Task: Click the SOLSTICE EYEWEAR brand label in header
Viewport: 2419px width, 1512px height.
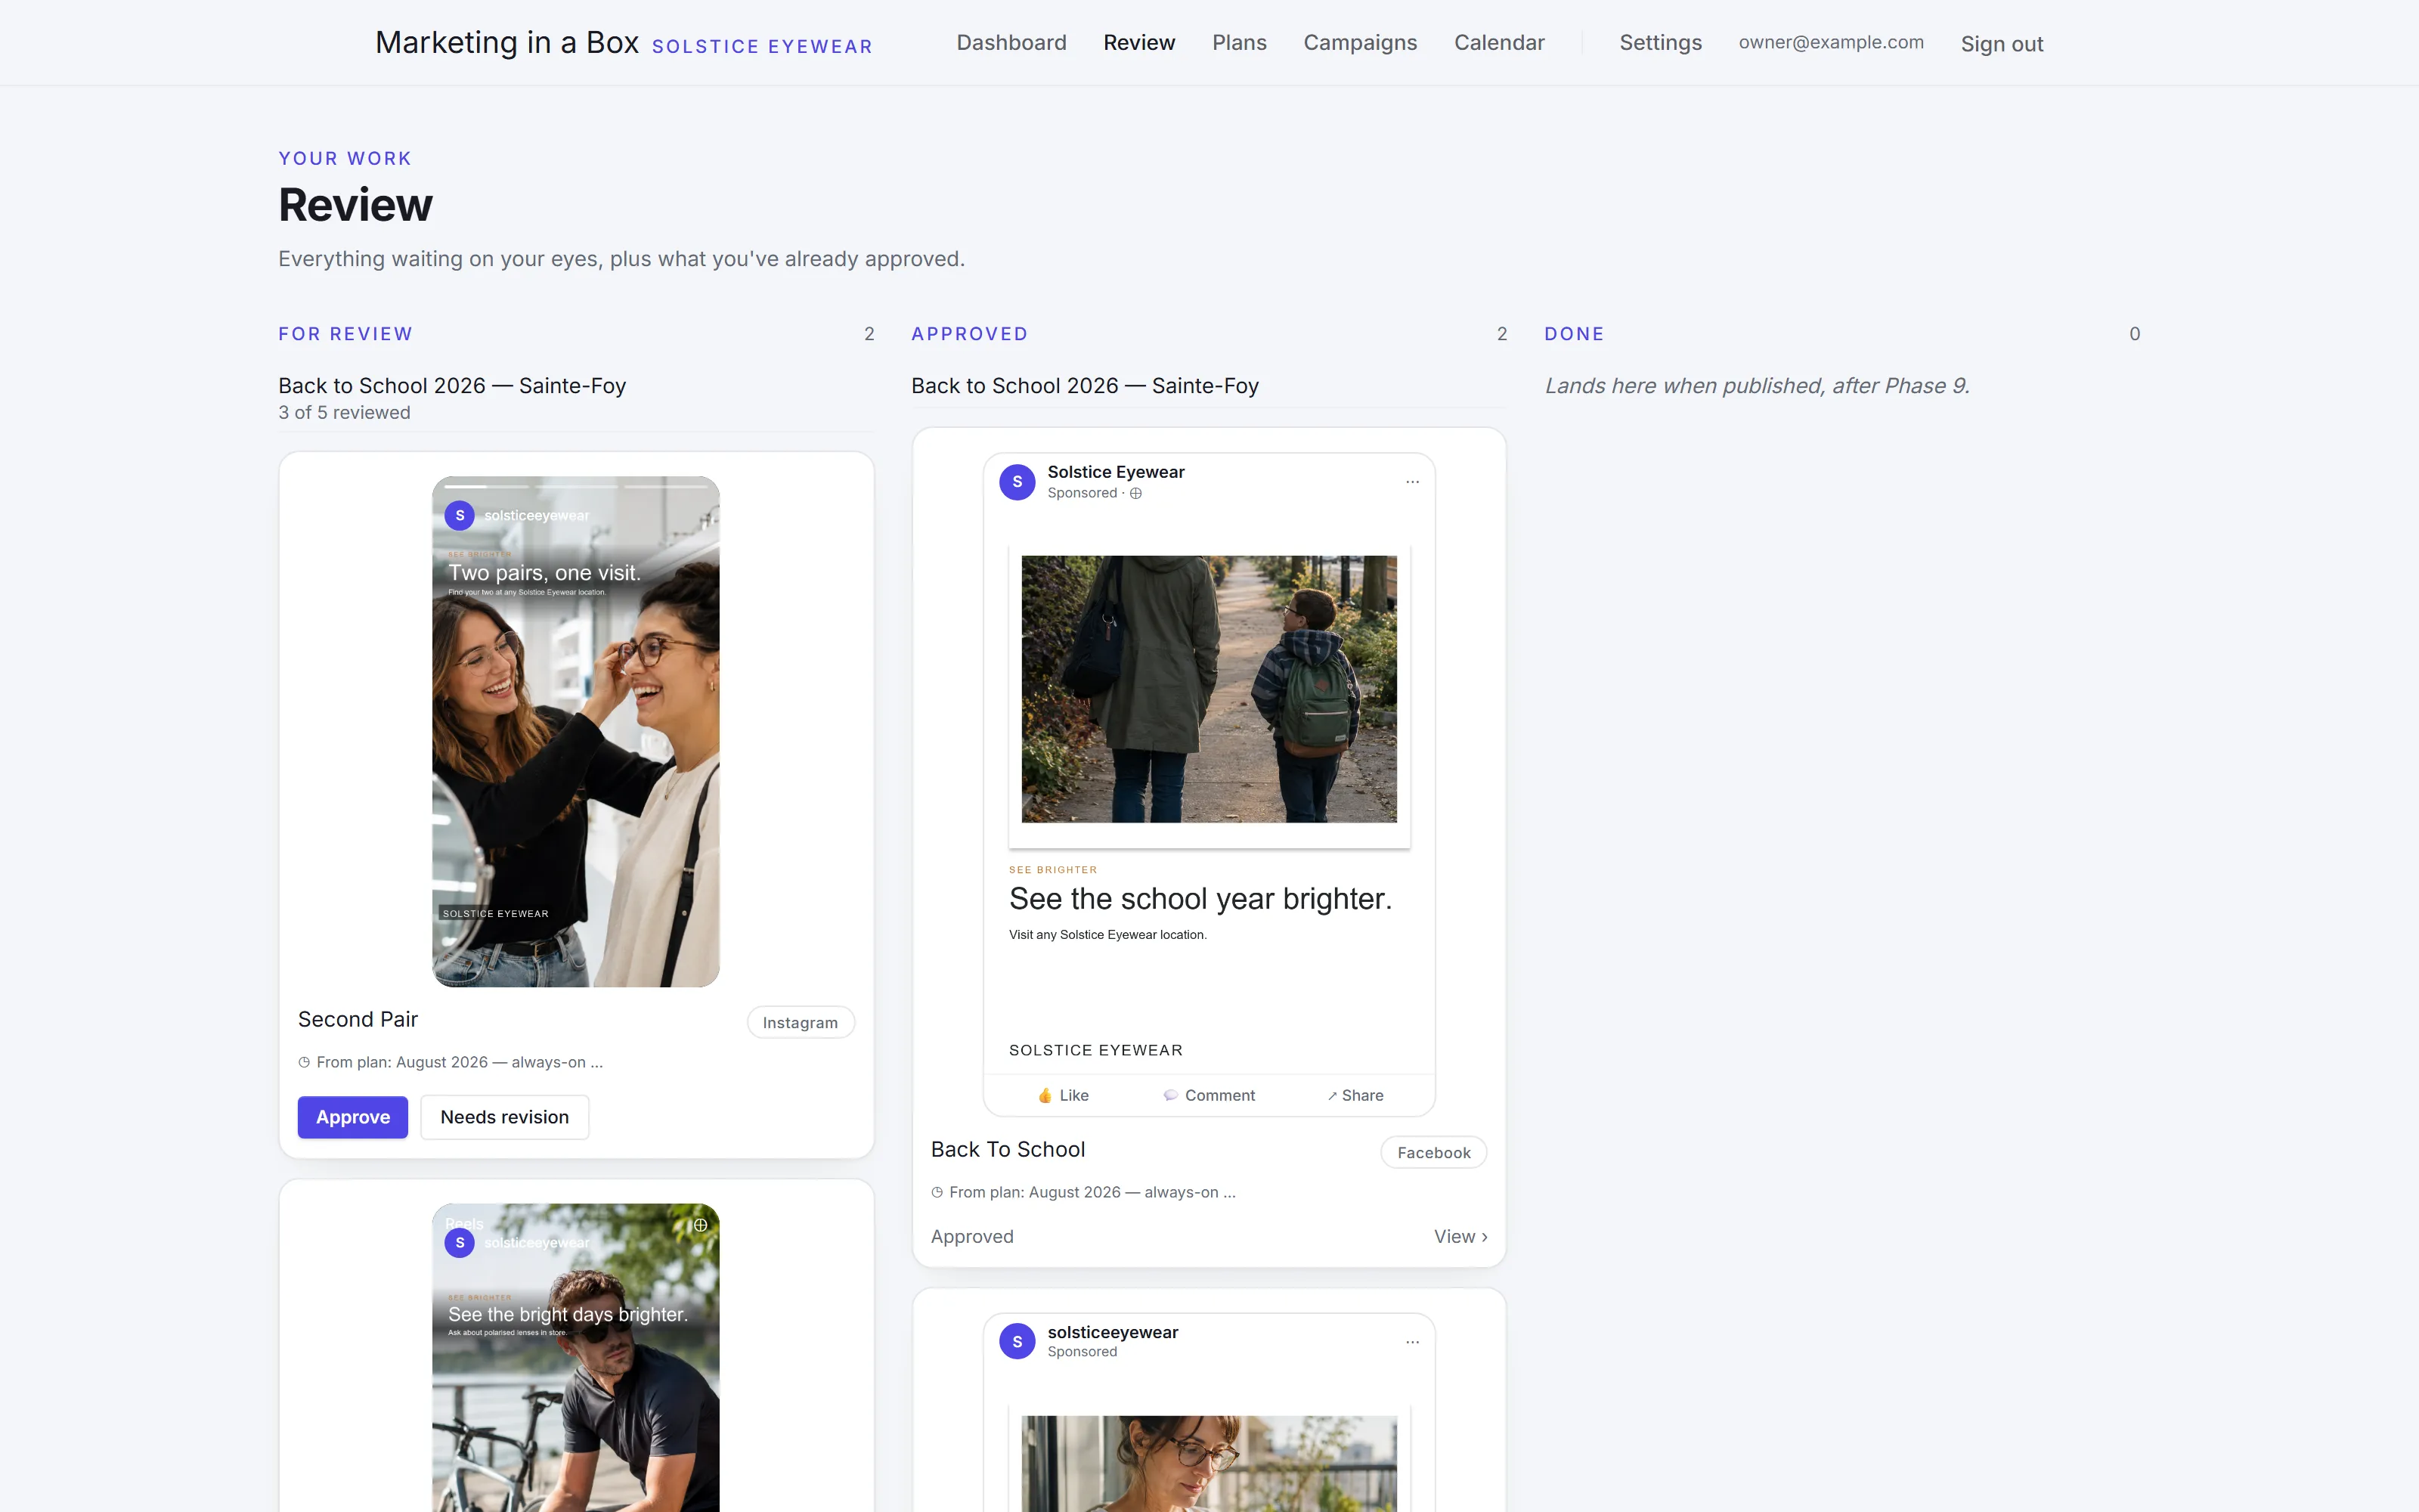Action: tap(762, 47)
